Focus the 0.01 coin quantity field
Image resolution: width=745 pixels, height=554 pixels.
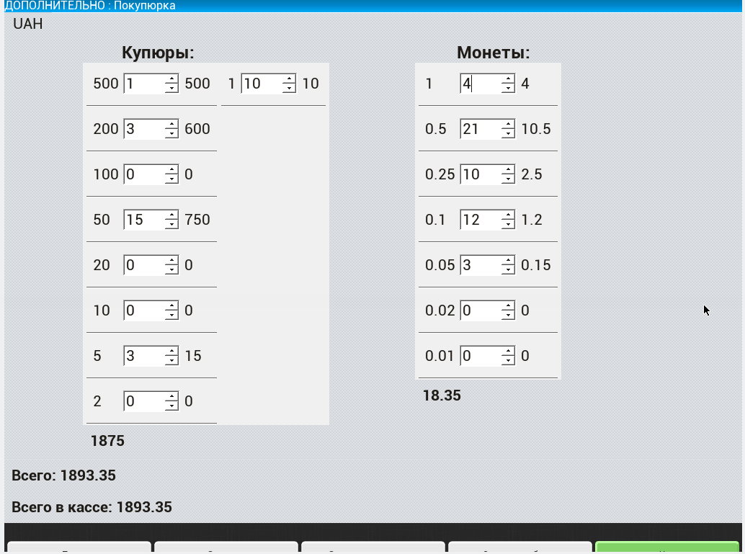(x=481, y=356)
